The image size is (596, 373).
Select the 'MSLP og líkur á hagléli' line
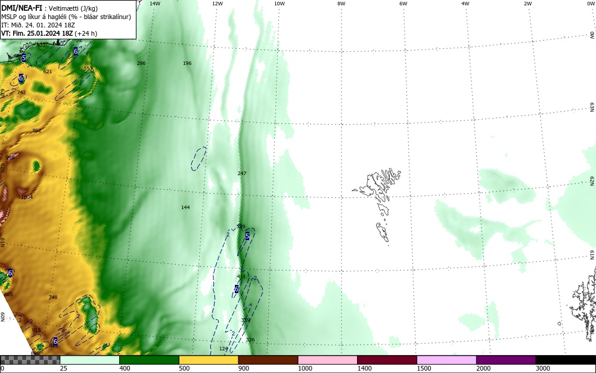pos(66,17)
